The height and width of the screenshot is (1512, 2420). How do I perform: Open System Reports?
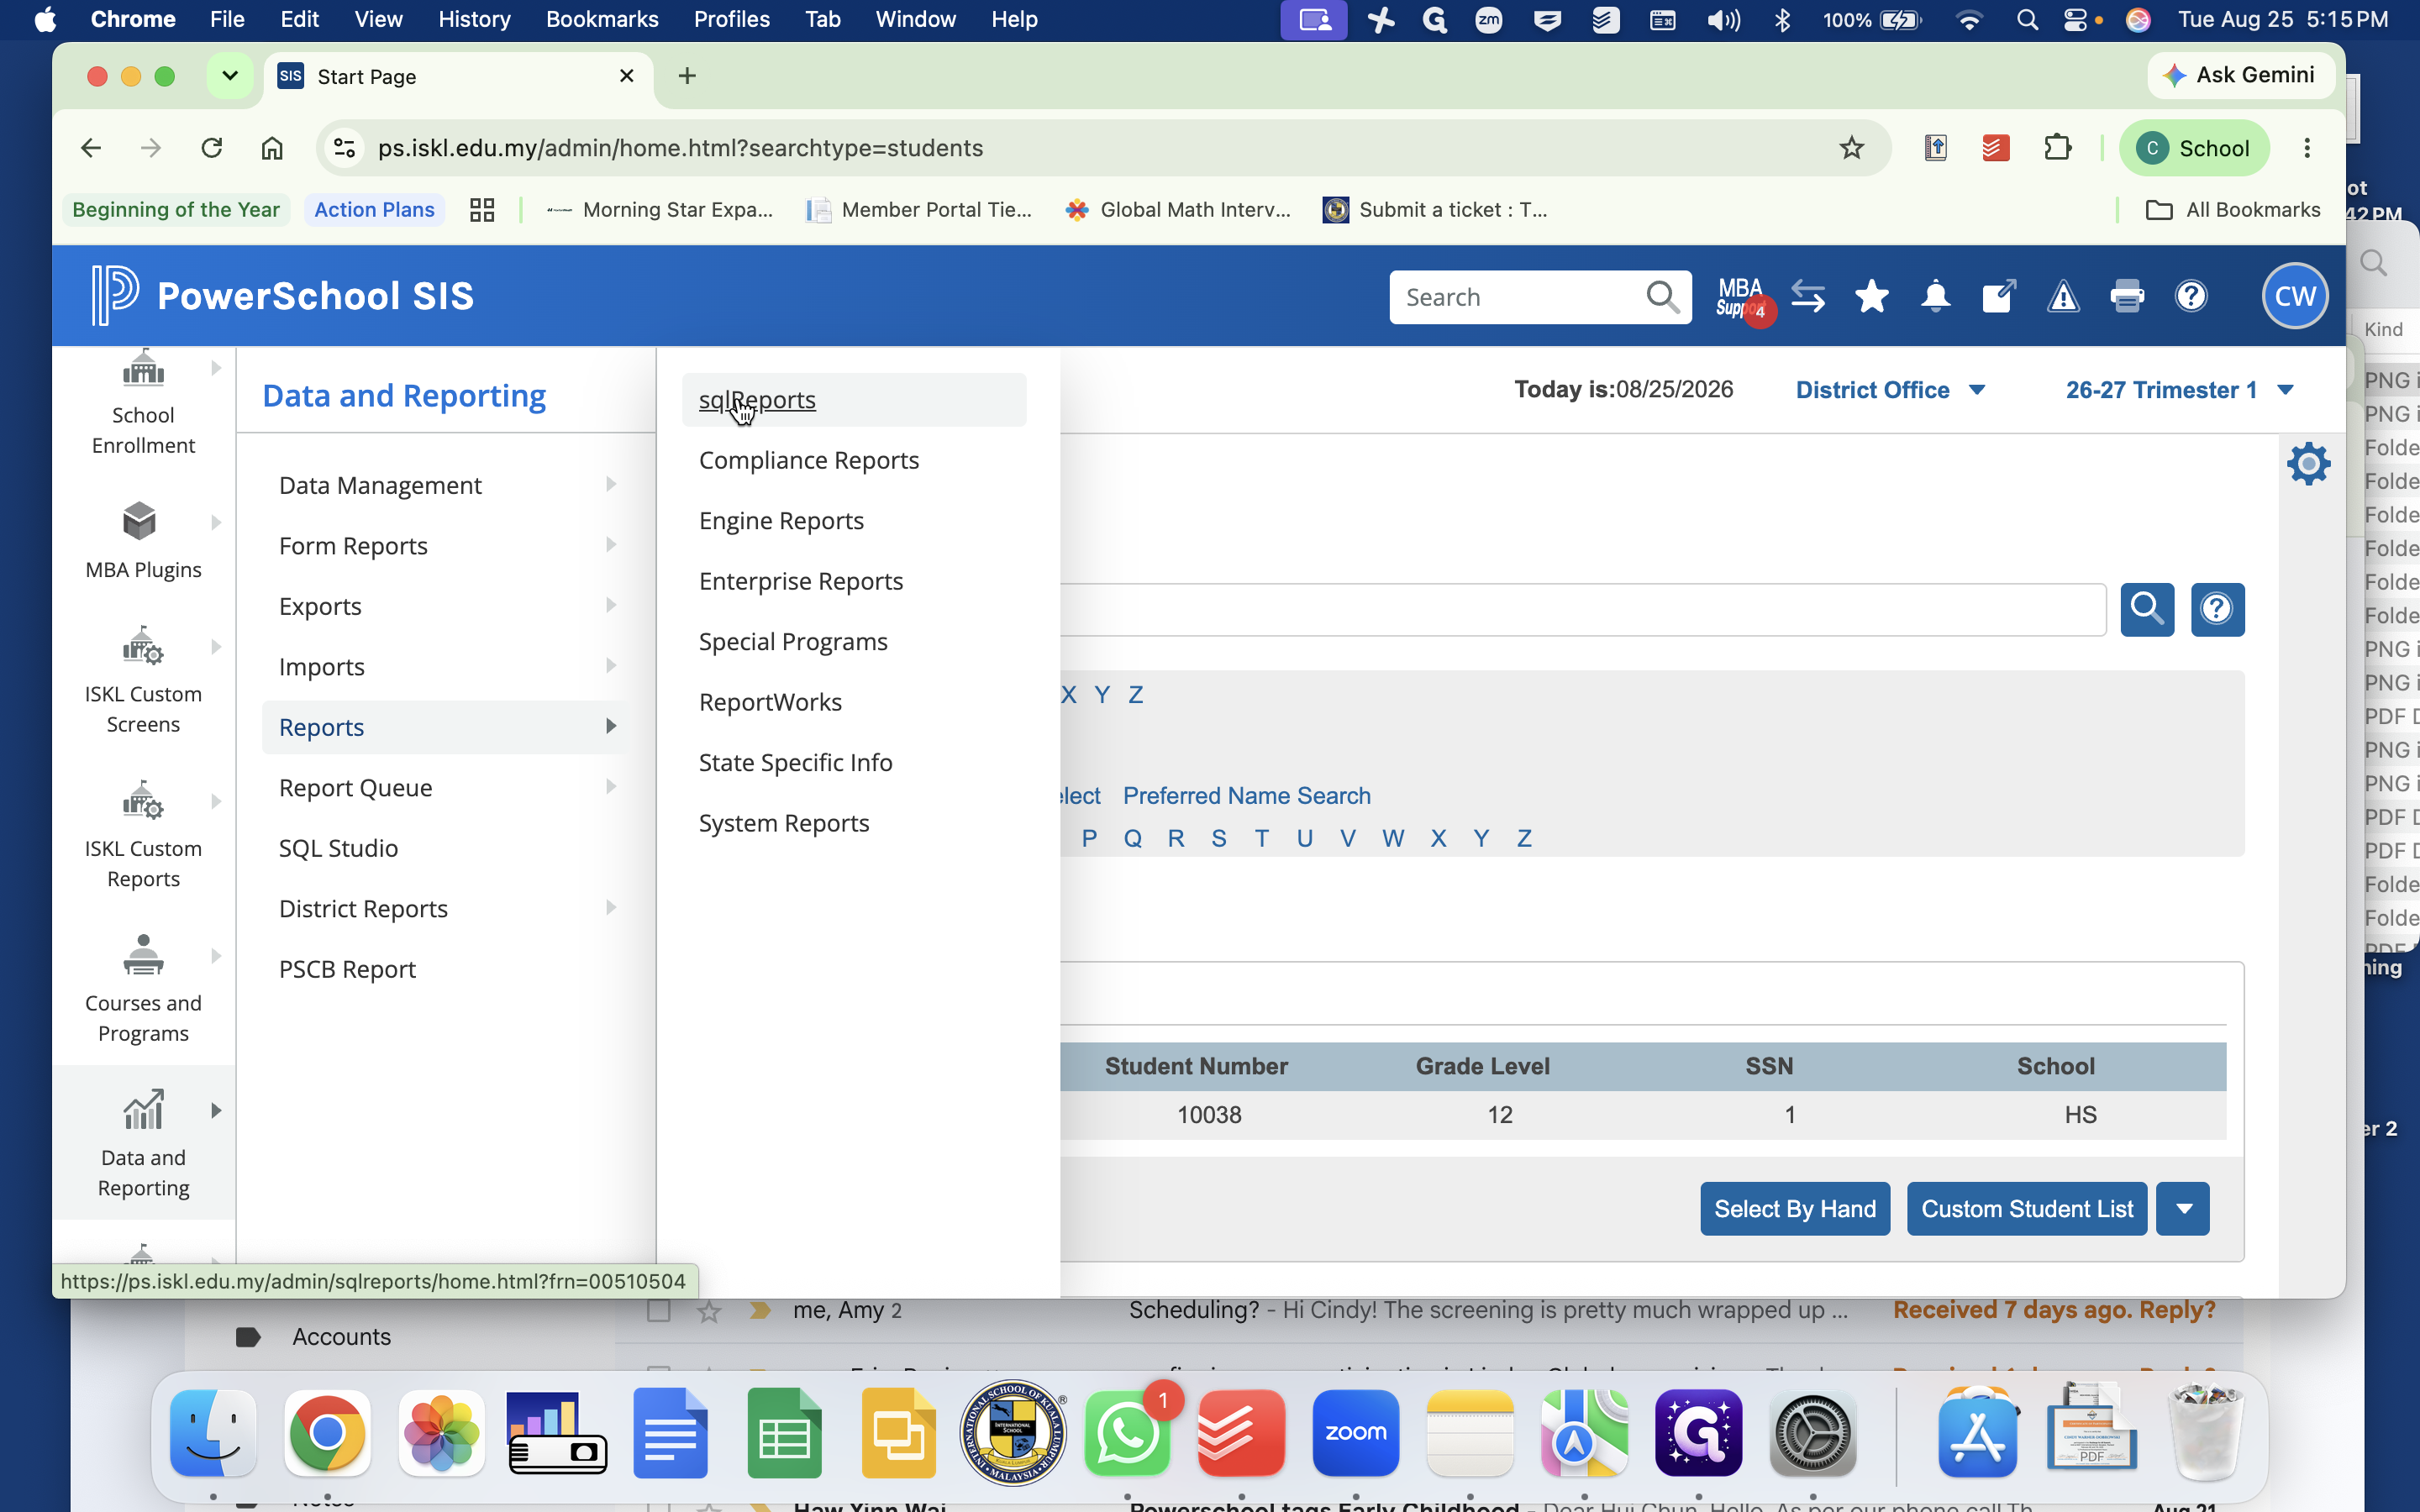coord(783,823)
